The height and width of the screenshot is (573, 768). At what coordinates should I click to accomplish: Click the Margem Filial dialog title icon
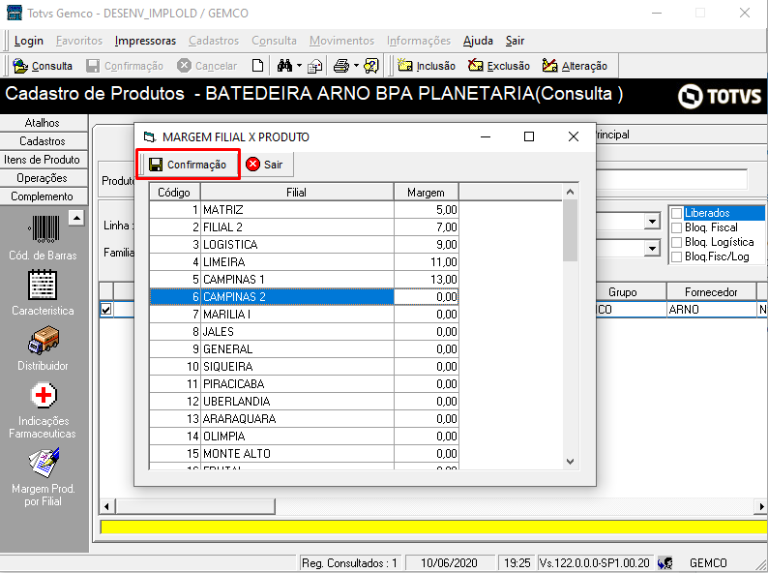coord(149,136)
